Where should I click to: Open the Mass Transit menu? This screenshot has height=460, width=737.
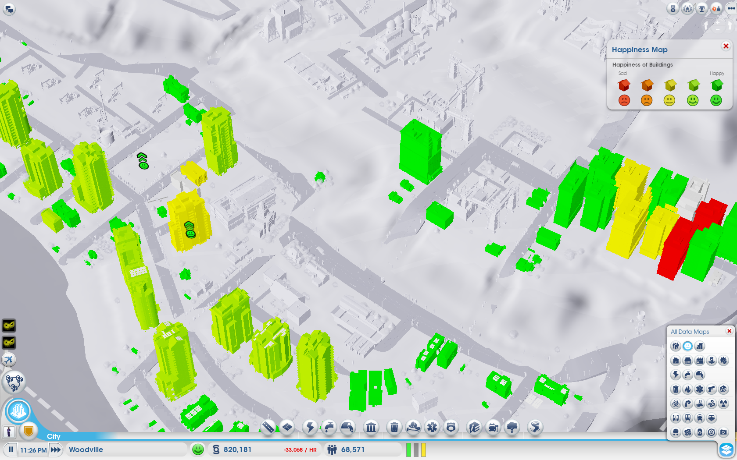click(x=493, y=427)
